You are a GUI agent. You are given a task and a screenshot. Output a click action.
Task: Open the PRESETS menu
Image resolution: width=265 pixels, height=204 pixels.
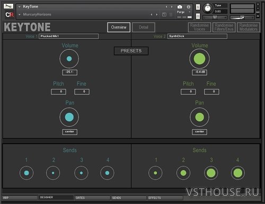(131, 51)
